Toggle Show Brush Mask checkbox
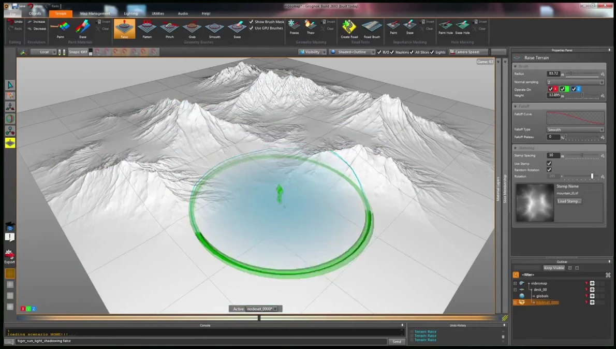Image resolution: width=616 pixels, height=349 pixels. tap(251, 22)
